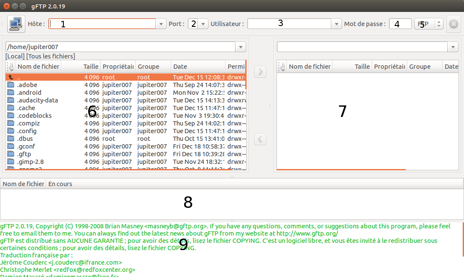Sort local files by Permissions column
The width and height of the screenshot is (464, 277).
tap(235, 67)
